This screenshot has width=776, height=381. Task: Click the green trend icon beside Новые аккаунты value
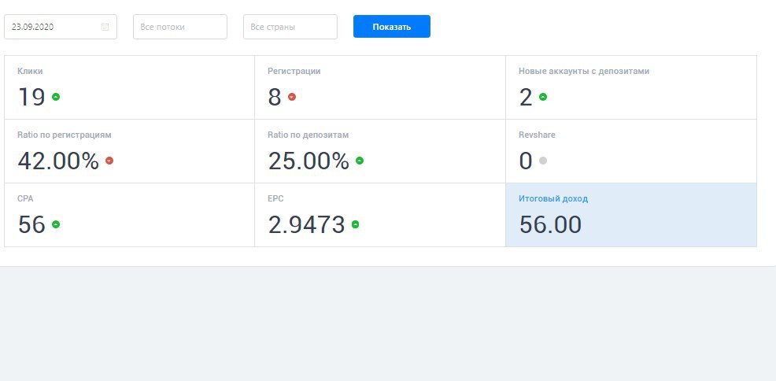[543, 97]
